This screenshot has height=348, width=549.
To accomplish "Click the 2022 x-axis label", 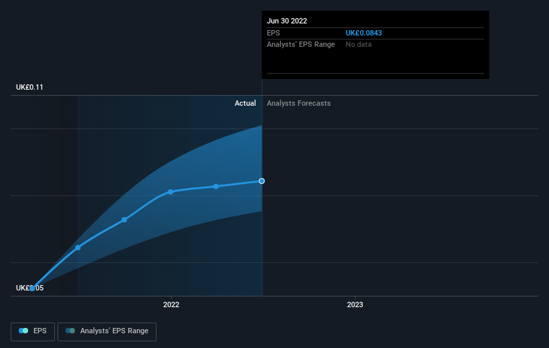I will coord(171,304).
